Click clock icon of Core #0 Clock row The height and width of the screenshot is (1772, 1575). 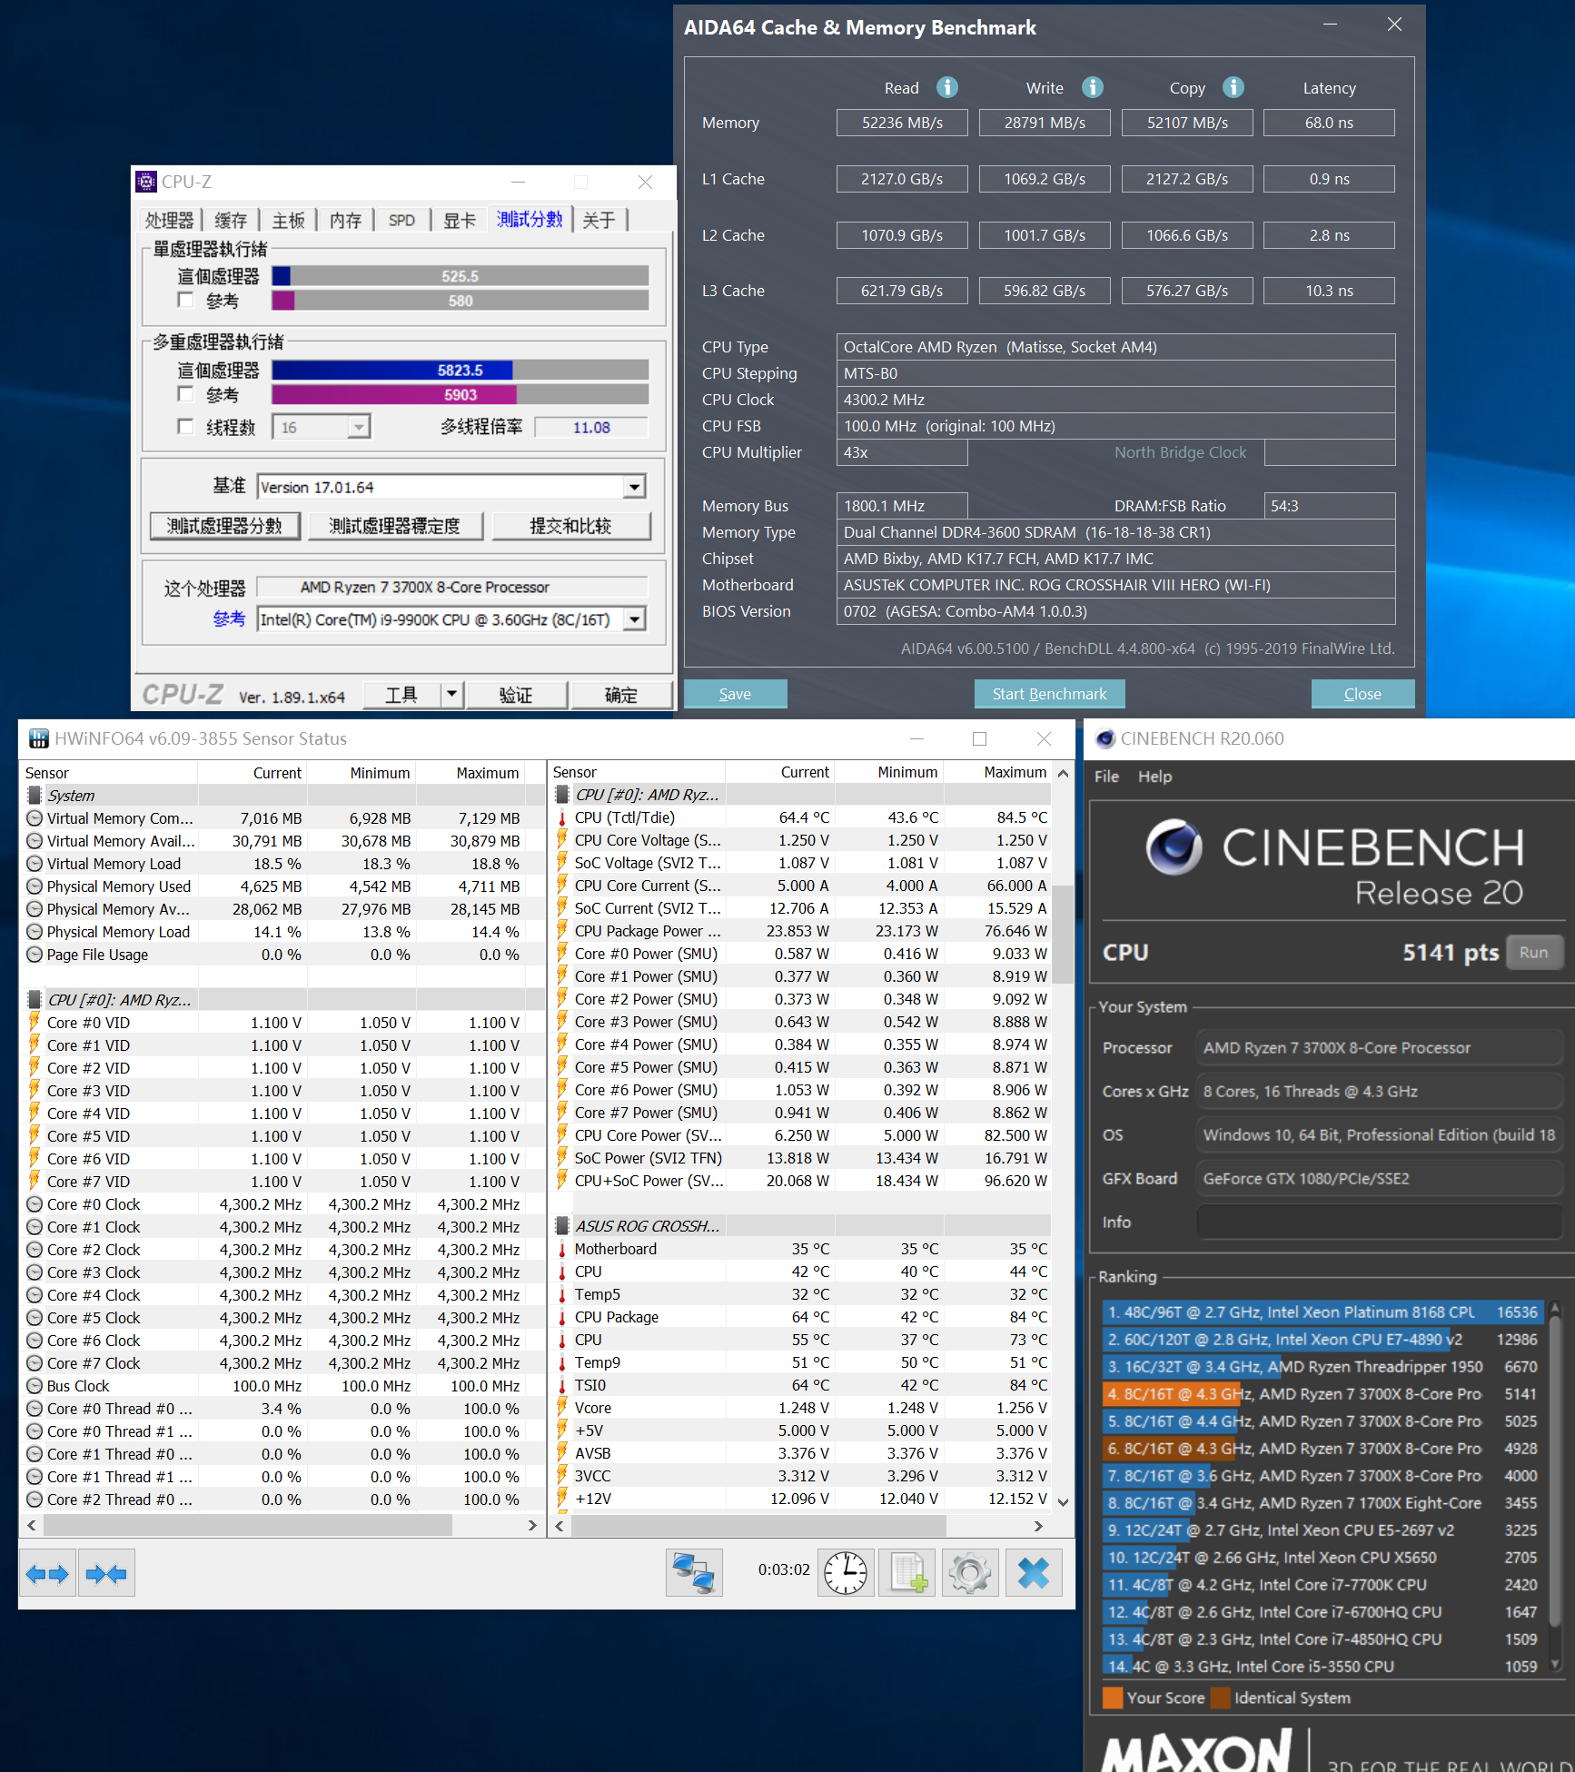(x=35, y=1204)
